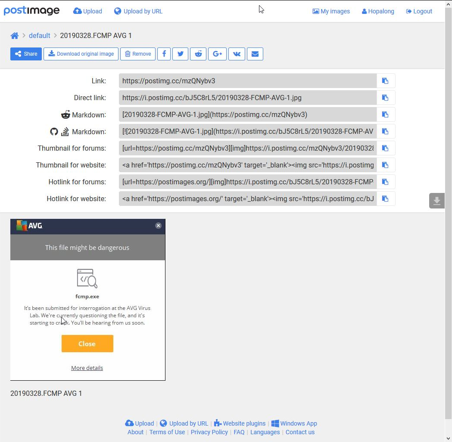Close the AVG fcmp.exe warning dialog

[87, 344]
